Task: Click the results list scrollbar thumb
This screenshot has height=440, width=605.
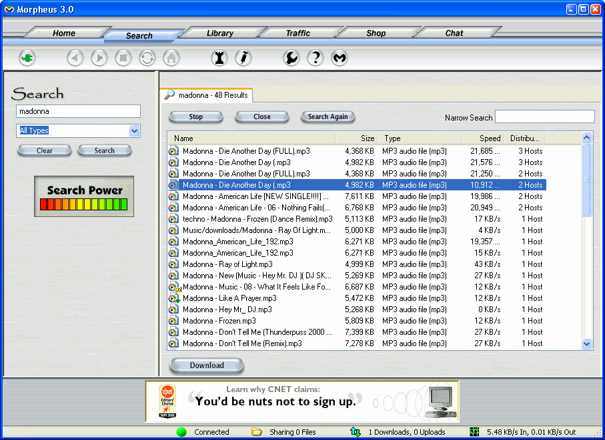Action: point(586,179)
